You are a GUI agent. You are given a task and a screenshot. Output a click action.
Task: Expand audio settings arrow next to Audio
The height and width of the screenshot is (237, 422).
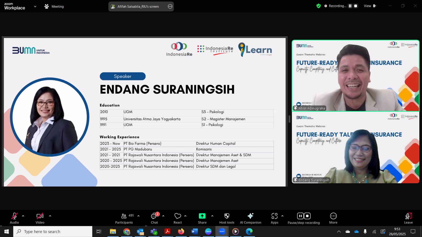coord(23,216)
